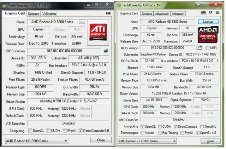Toggle CUDA checkbox in GPU-Z 2.35.0
The height and width of the screenshot is (149, 226).
click(160, 127)
